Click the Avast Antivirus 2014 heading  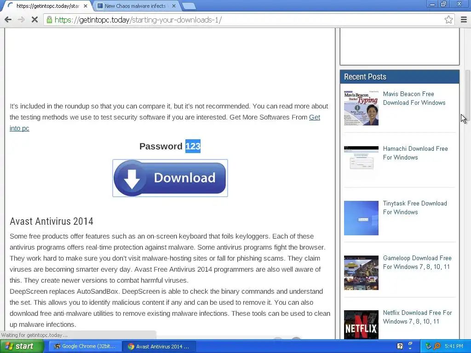coord(52,221)
